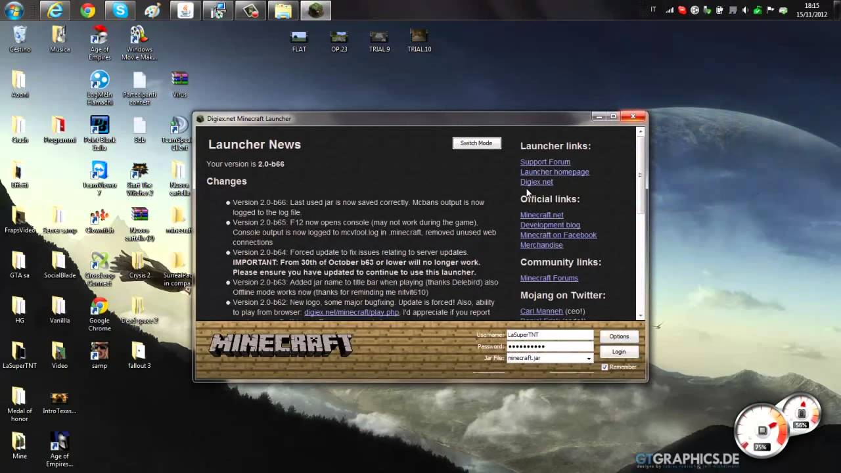Open Start The Witcher 2 shortcut
841x473 pixels.
tap(139, 179)
